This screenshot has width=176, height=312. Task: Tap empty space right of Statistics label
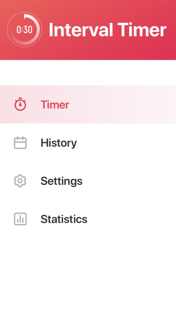[x=131, y=219]
